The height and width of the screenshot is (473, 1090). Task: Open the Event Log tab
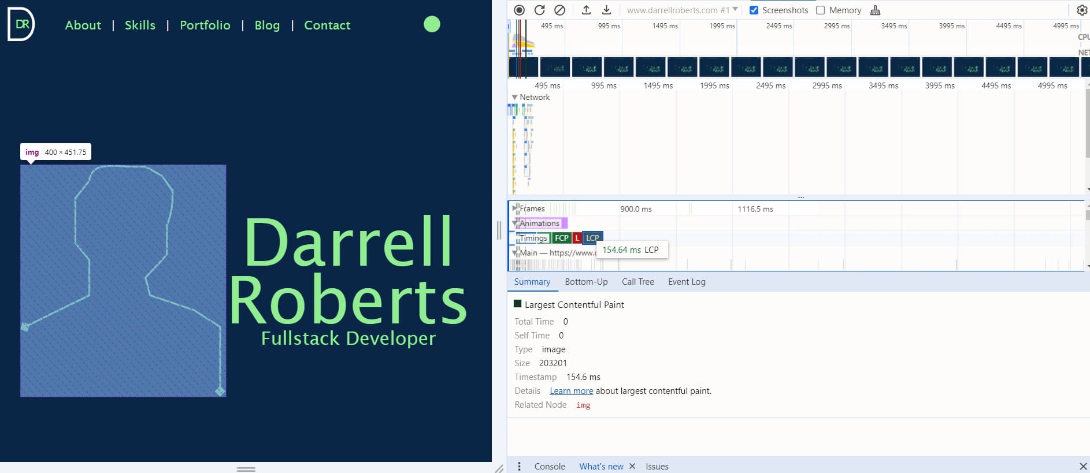pos(687,282)
